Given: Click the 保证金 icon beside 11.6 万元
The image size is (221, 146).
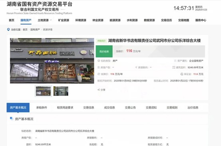Looking at the screenshot, I should (x=182, y=74).
